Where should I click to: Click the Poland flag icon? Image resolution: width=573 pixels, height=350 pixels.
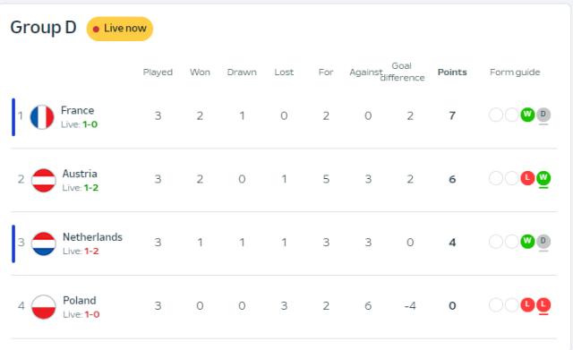44,307
